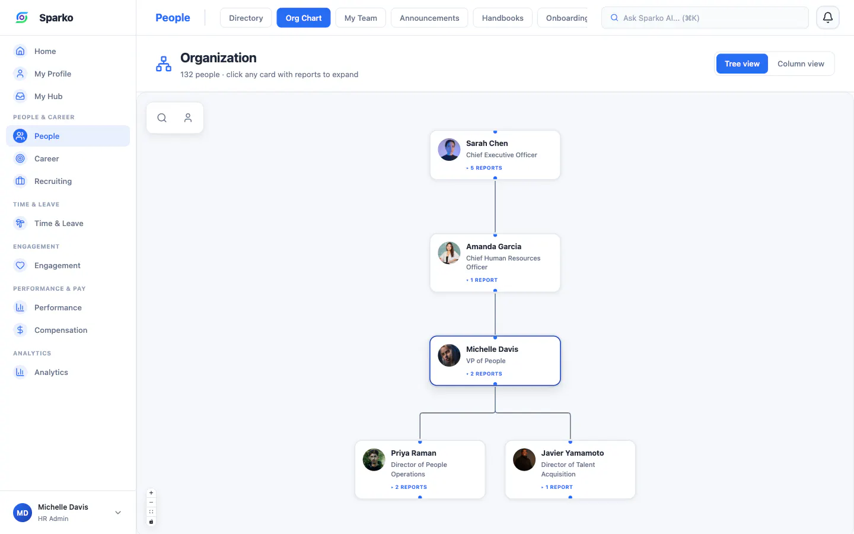Go to My Hub inbox icon
Image resolution: width=854 pixels, height=534 pixels.
[20, 96]
